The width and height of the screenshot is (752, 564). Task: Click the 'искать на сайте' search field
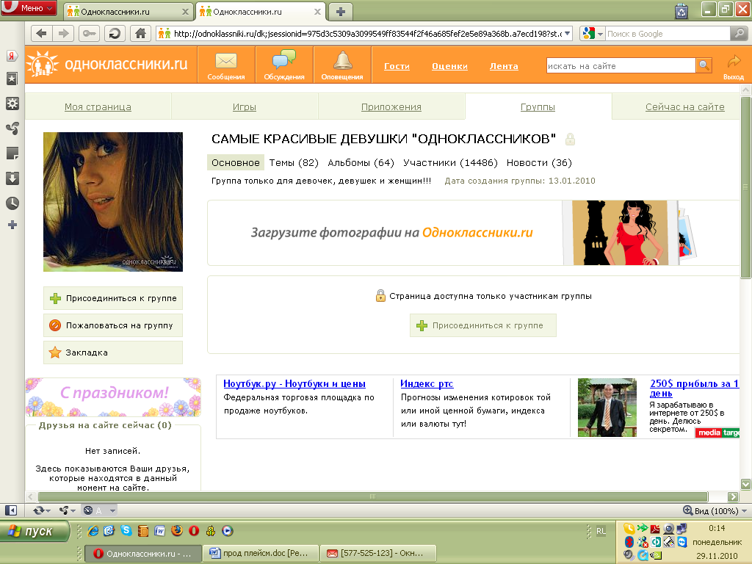pyautogui.click(x=621, y=65)
